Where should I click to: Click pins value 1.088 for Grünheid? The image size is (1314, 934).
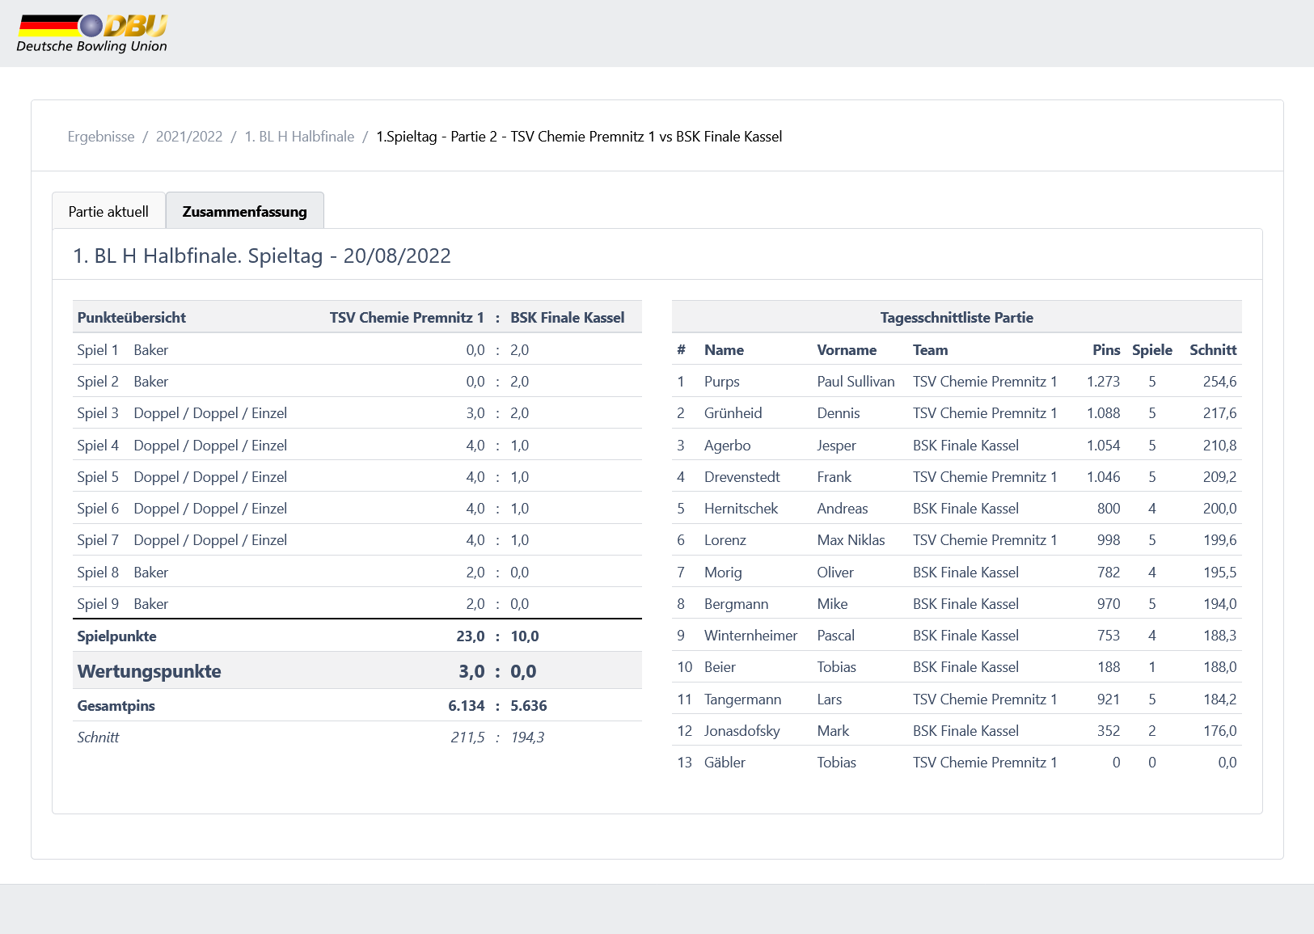click(x=1103, y=413)
